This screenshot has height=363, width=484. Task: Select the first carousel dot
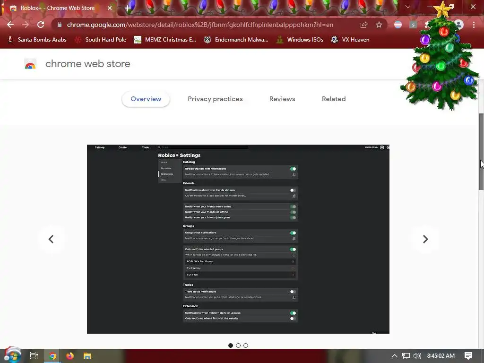(x=231, y=346)
